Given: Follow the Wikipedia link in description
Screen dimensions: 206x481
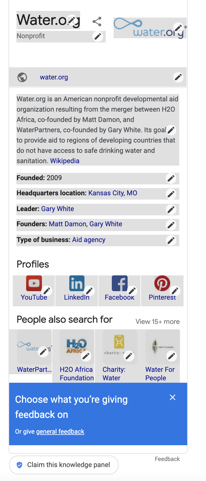Looking at the screenshot, I should pos(65,161).
